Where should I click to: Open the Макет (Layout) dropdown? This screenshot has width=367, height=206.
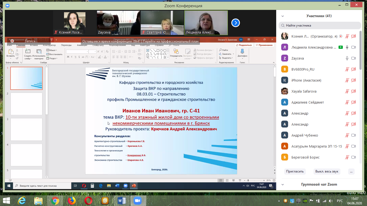click(x=52, y=50)
